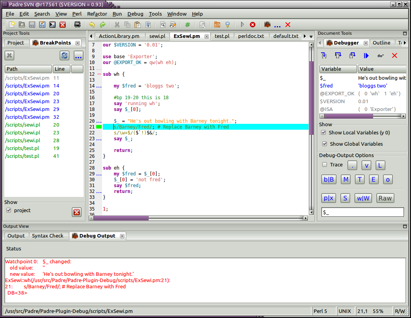Click the $_ expression input field
411x318 pixels.
pyautogui.click(x=363, y=212)
